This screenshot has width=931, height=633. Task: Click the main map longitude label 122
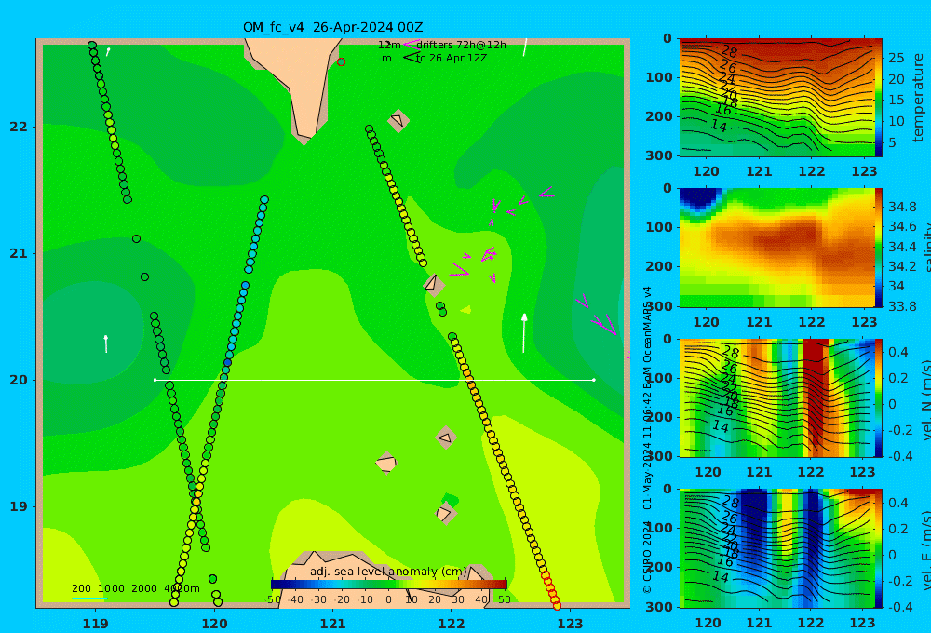[452, 624]
